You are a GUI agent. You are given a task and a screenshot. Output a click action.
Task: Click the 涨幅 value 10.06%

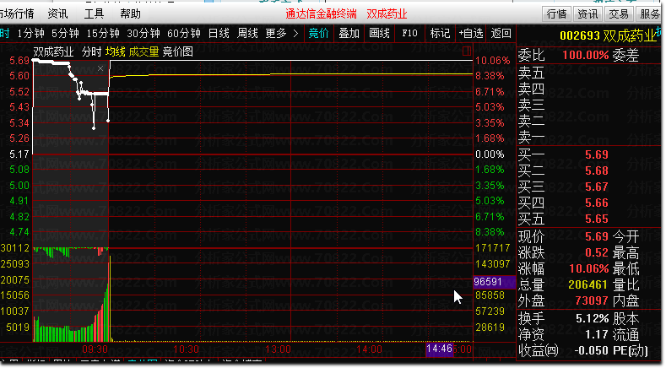588,268
